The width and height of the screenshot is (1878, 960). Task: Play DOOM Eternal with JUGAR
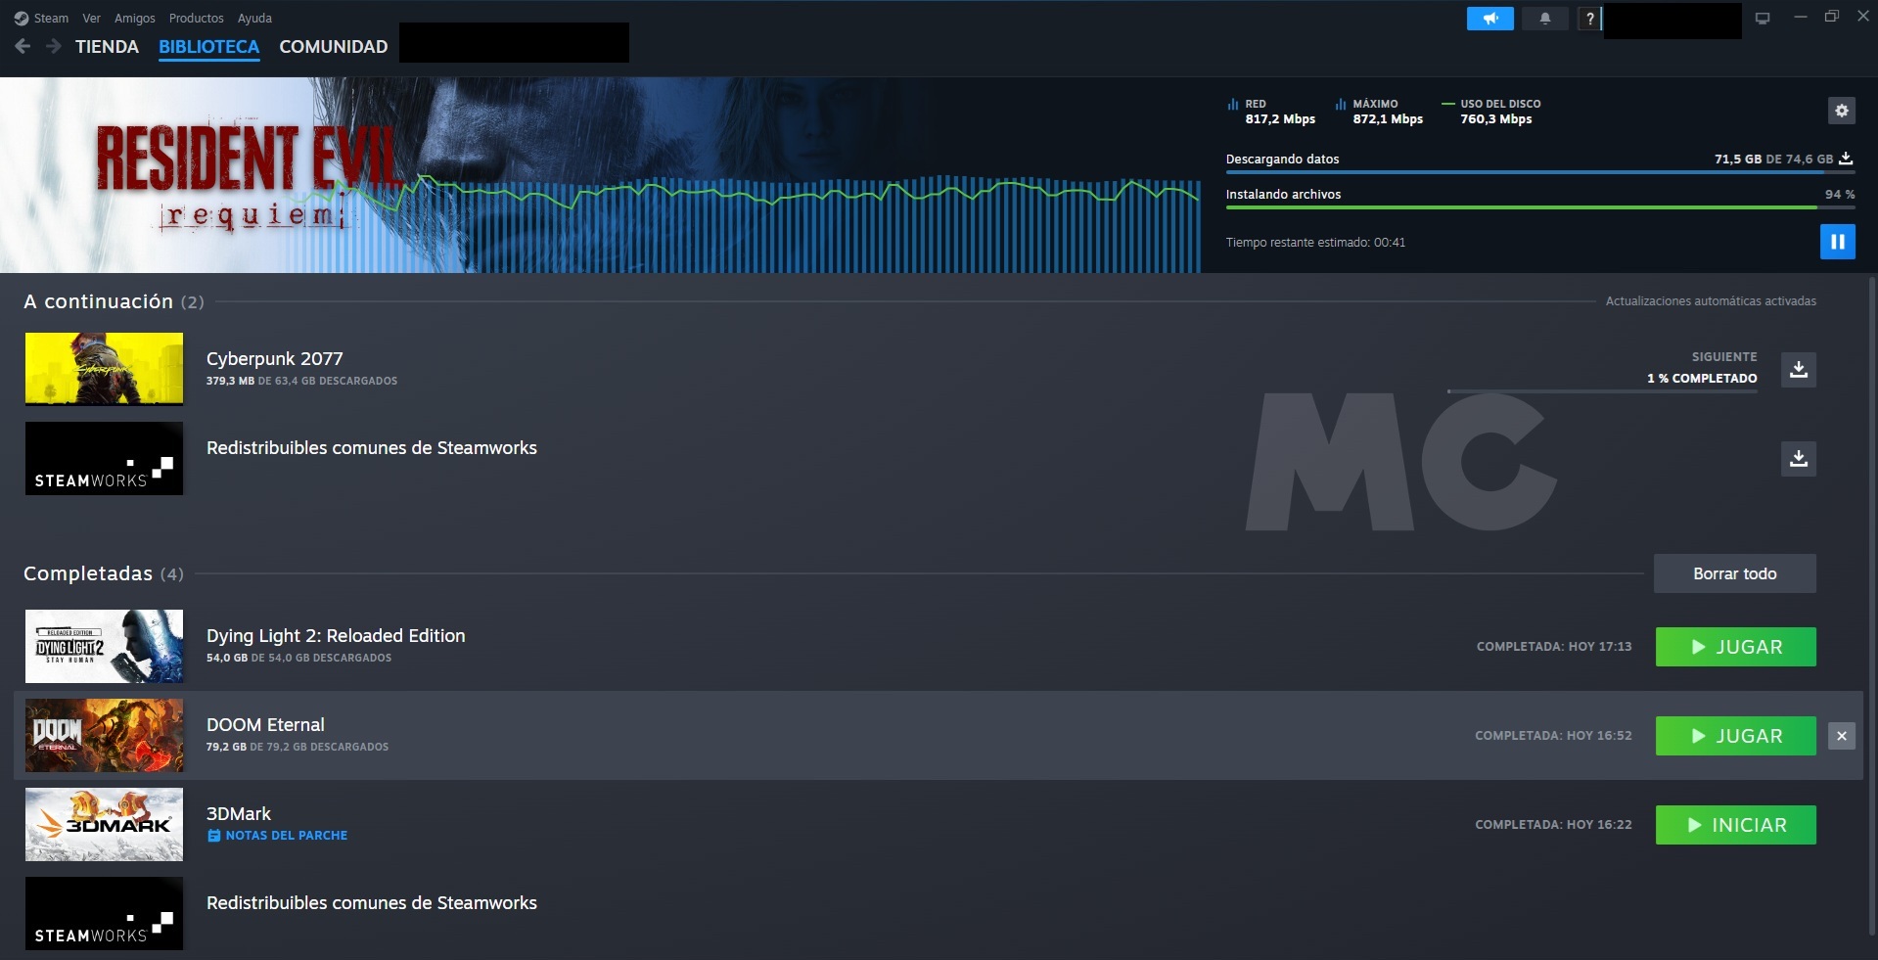1735,736
